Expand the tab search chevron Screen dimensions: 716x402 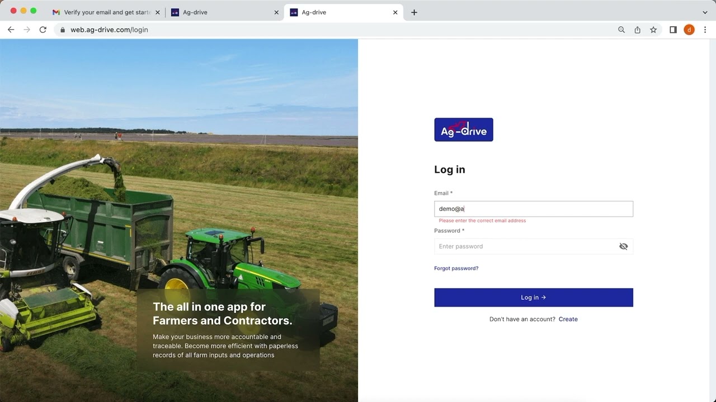click(x=705, y=12)
